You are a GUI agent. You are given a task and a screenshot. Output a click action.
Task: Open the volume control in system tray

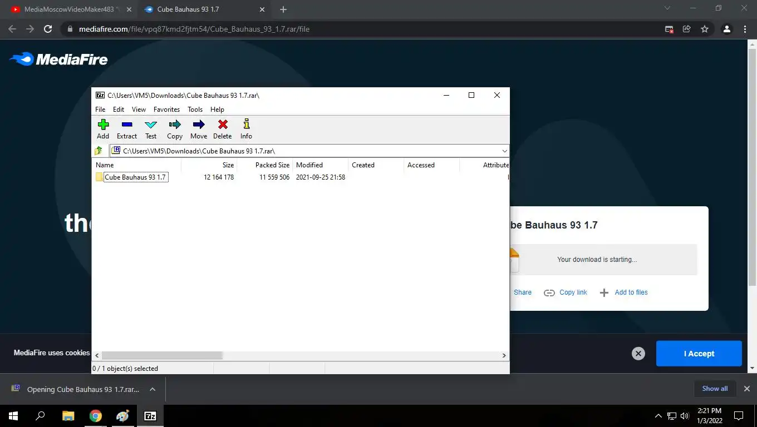coord(685,416)
